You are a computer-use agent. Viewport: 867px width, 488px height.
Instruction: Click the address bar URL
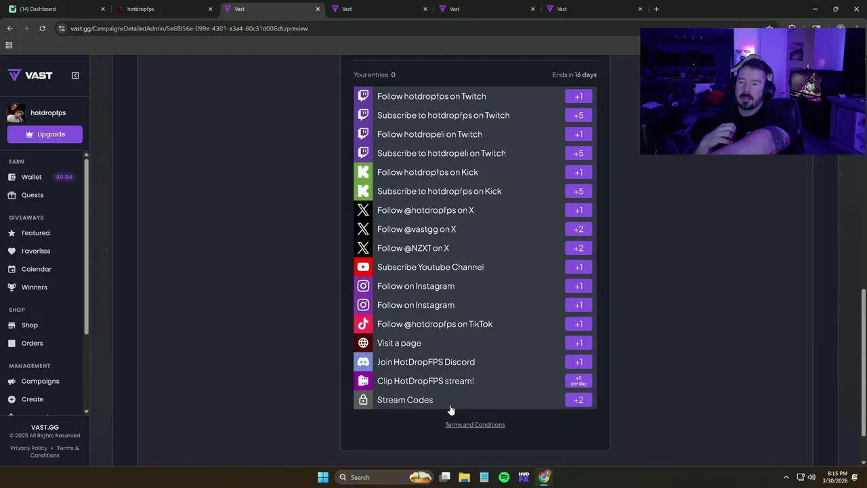[189, 28]
